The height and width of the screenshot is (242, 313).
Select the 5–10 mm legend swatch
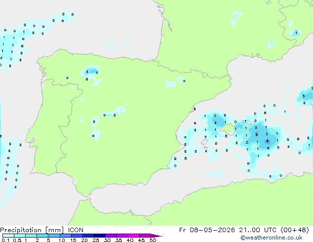coord(54,236)
